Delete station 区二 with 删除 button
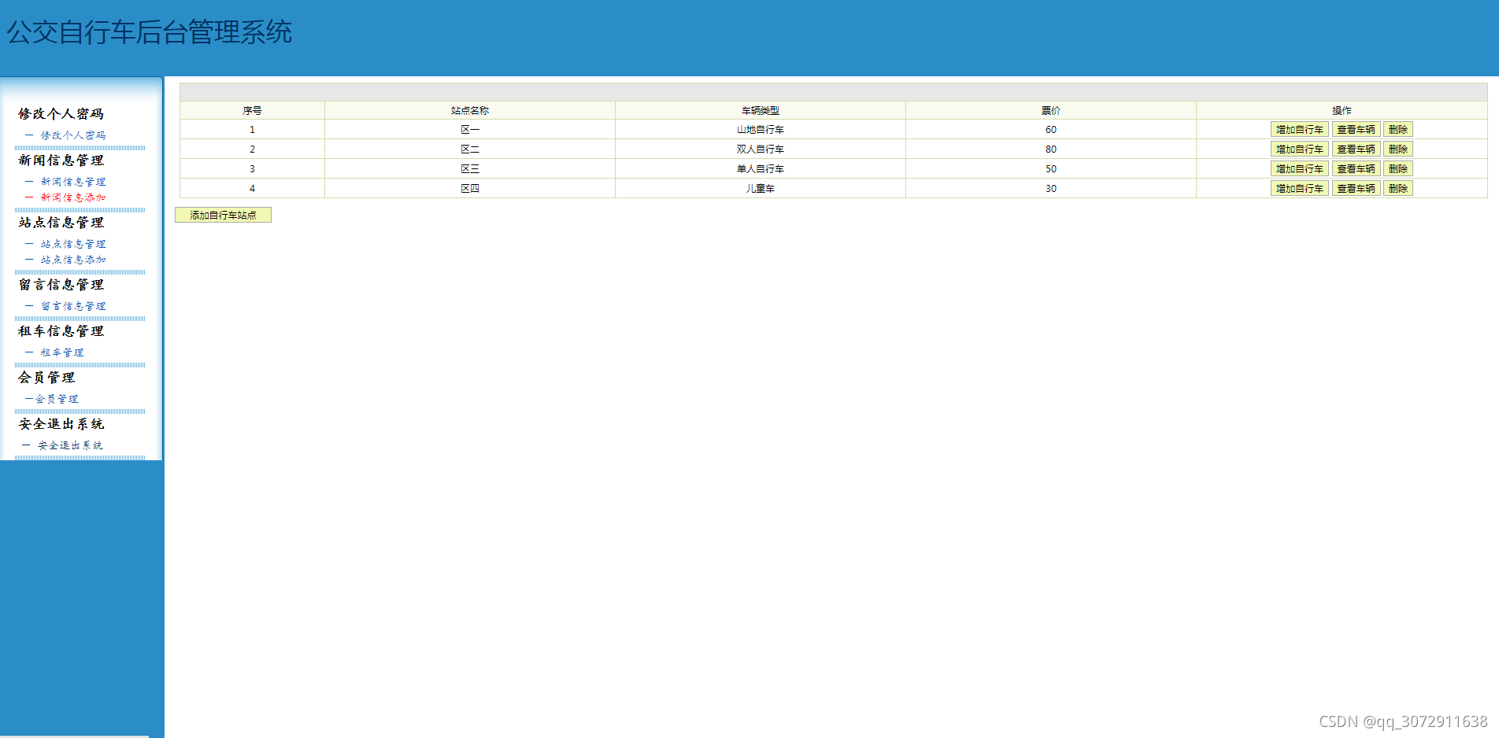The width and height of the screenshot is (1499, 738). point(1398,149)
